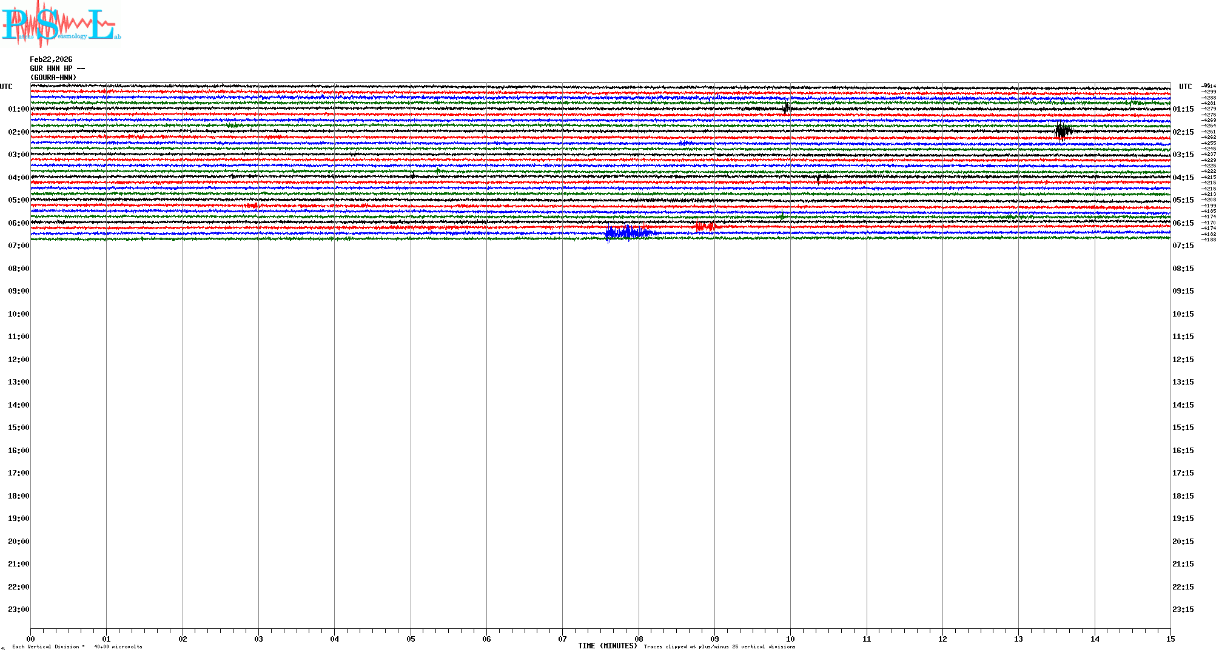Click the (GOURA-HNN) station name text
This screenshot has width=1219, height=655.
click(53, 78)
